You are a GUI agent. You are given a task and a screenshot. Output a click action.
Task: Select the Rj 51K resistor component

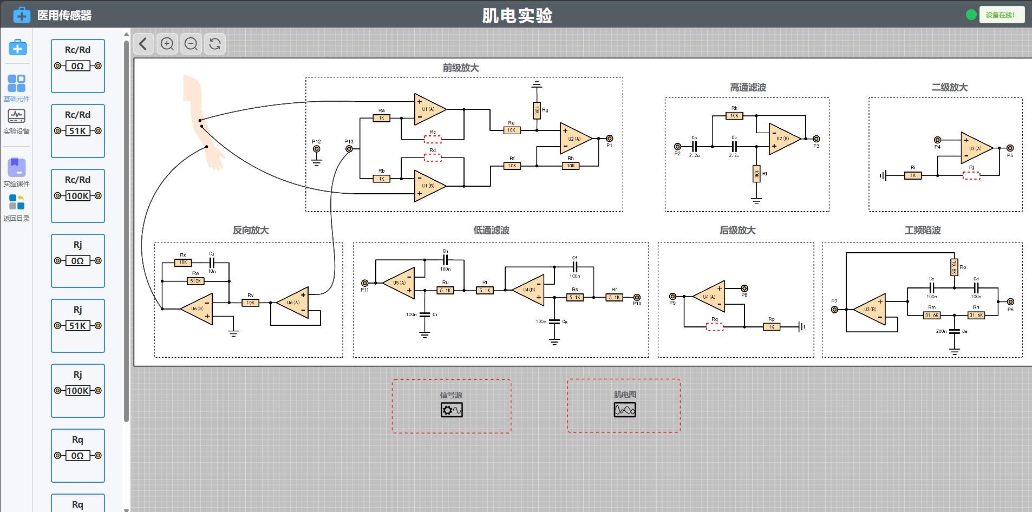tap(78, 326)
